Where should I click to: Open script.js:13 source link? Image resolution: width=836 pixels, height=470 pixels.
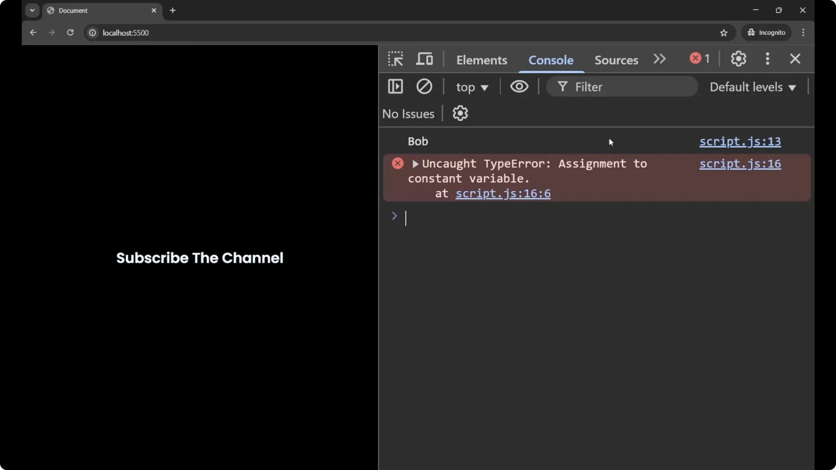tap(740, 141)
